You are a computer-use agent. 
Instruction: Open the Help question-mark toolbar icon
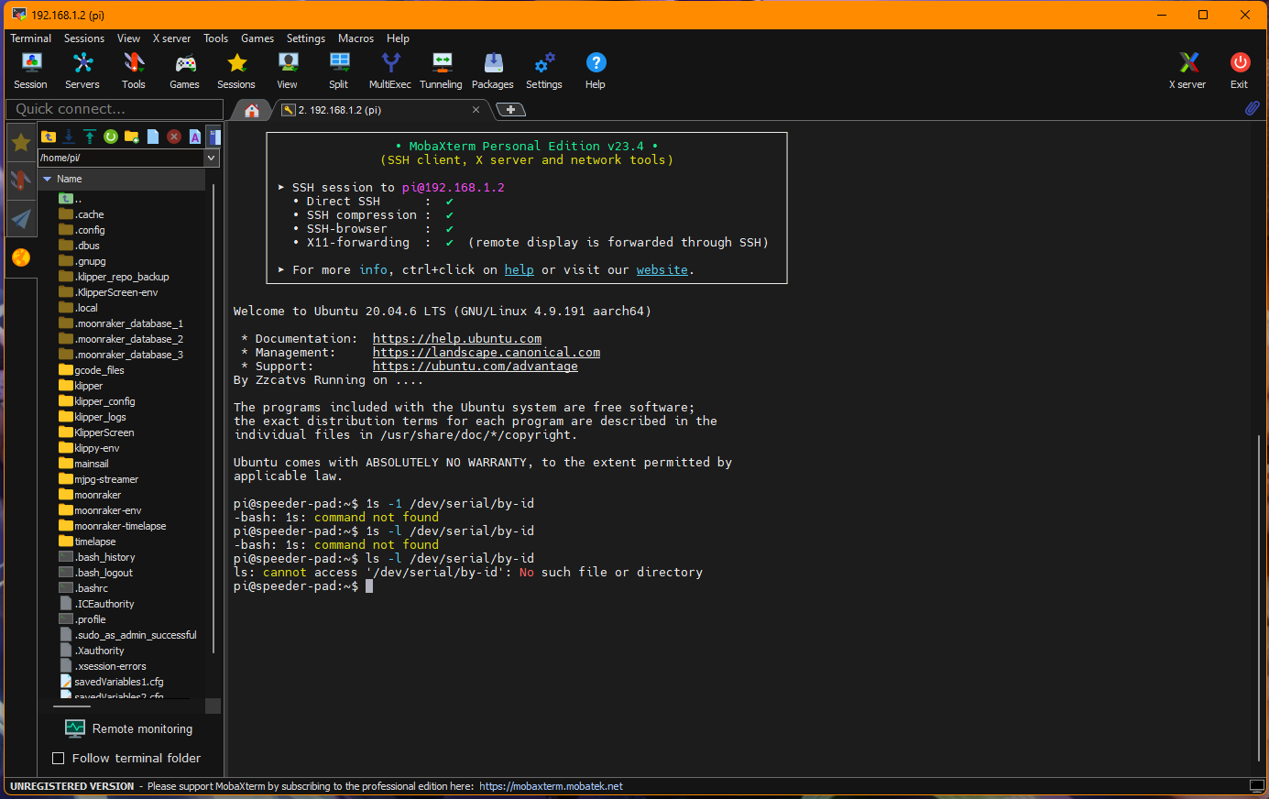596,71
